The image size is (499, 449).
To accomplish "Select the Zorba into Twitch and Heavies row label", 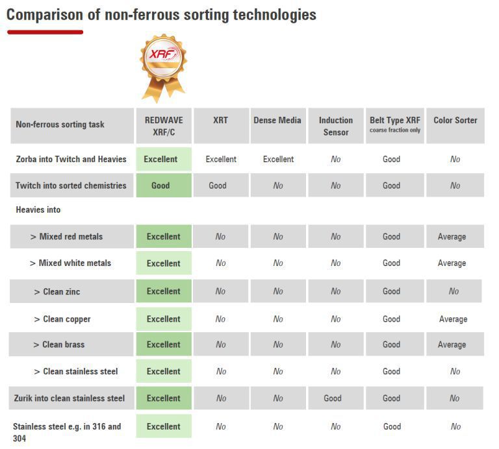I will point(71,159).
